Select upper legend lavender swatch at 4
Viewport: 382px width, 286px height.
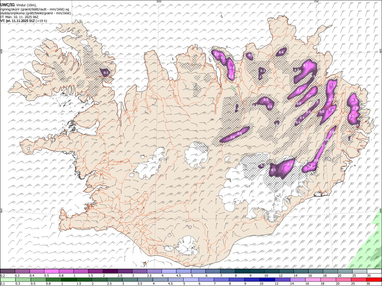click(x=168, y=271)
